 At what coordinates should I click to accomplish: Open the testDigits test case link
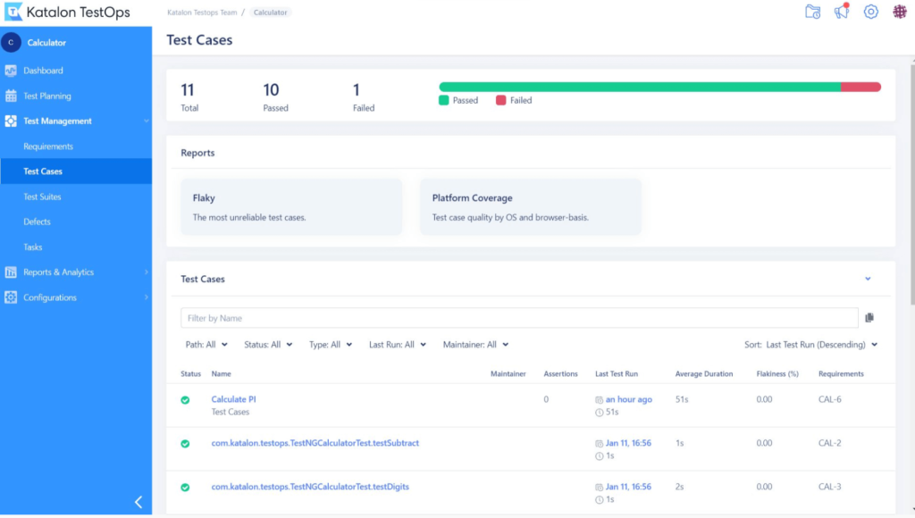point(310,487)
